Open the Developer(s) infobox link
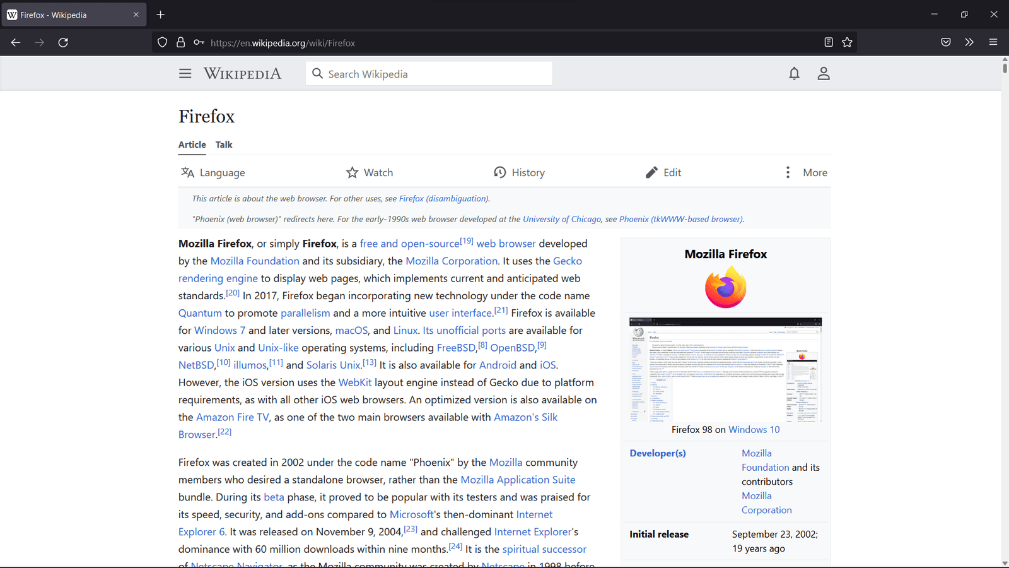The height and width of the screenshot is (568, 1009). click(658, 453)
